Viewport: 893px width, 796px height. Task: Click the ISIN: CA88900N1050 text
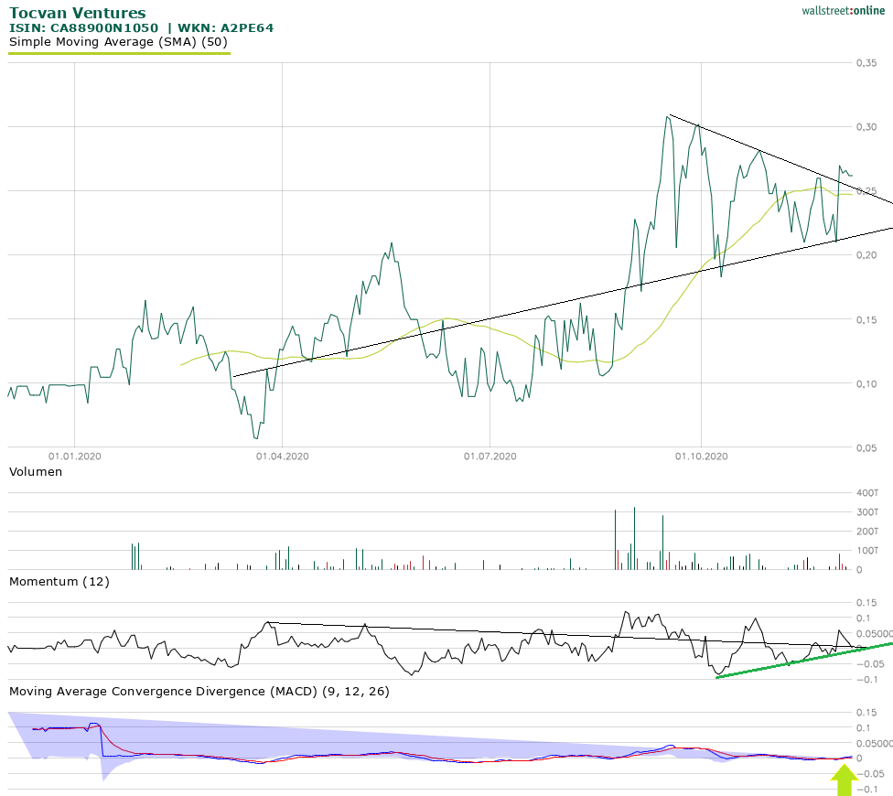pos(84,27)
